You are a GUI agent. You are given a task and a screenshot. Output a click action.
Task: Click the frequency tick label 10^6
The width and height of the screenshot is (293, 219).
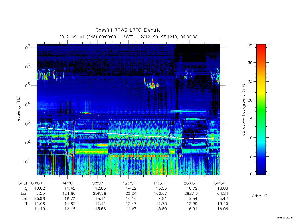click(x=27, y=66)
